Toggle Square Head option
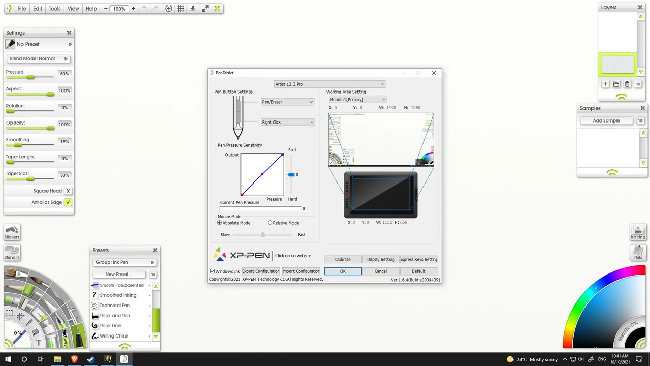 (68, 191)
